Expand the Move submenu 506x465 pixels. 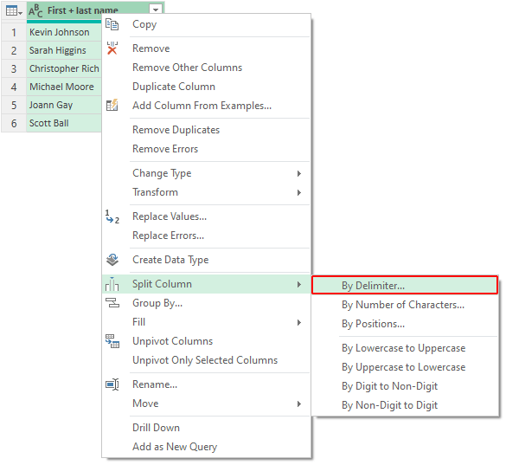tap(299, 404)
